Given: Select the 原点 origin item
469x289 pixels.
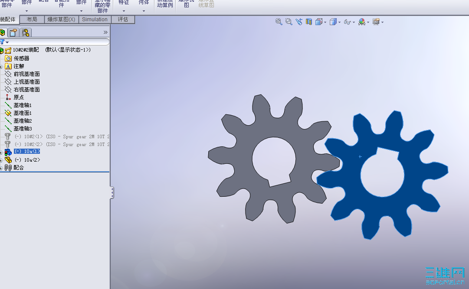Looking at the screenshot, I should point(19,97).
